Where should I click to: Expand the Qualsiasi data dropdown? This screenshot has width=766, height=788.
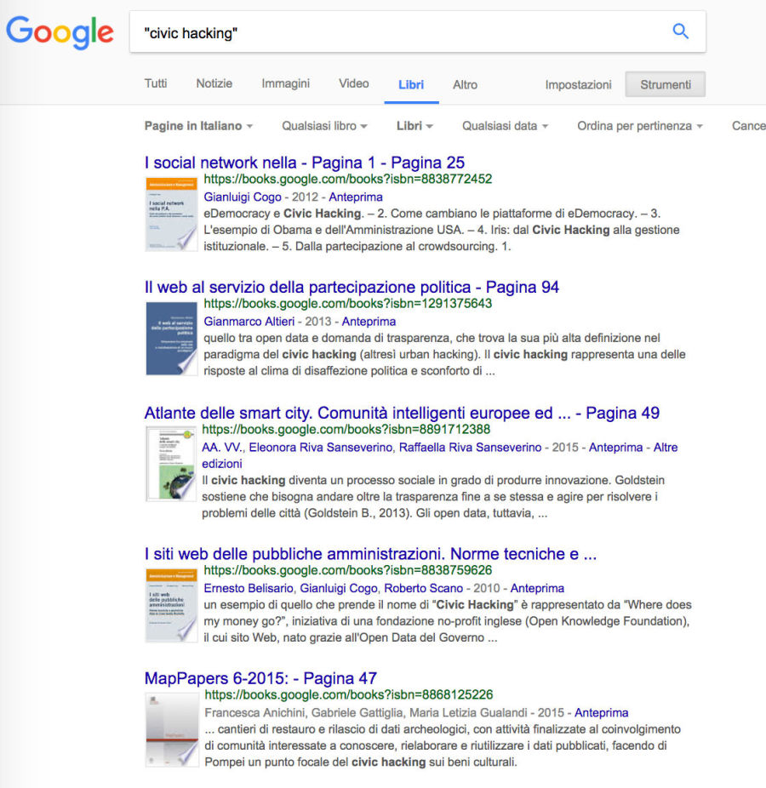(x=506, y=126)
